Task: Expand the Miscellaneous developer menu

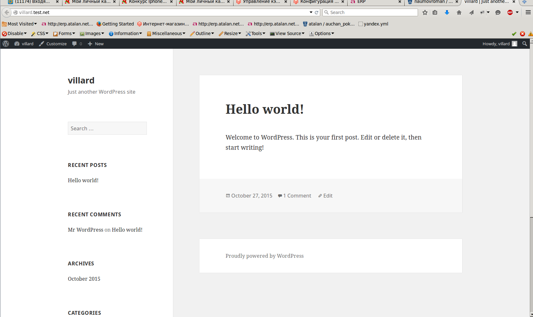Action: 166,33
